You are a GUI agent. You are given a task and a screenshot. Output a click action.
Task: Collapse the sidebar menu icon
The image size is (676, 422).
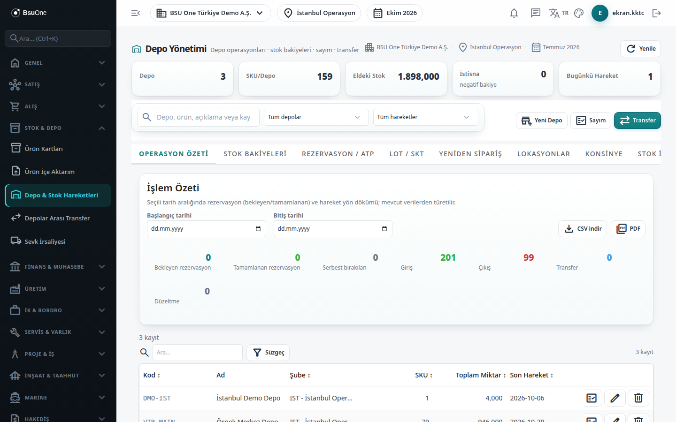pos(136,13)
